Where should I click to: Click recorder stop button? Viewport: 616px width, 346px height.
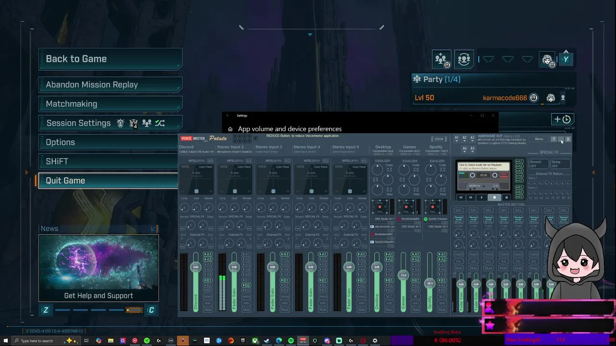click(494, 198)
